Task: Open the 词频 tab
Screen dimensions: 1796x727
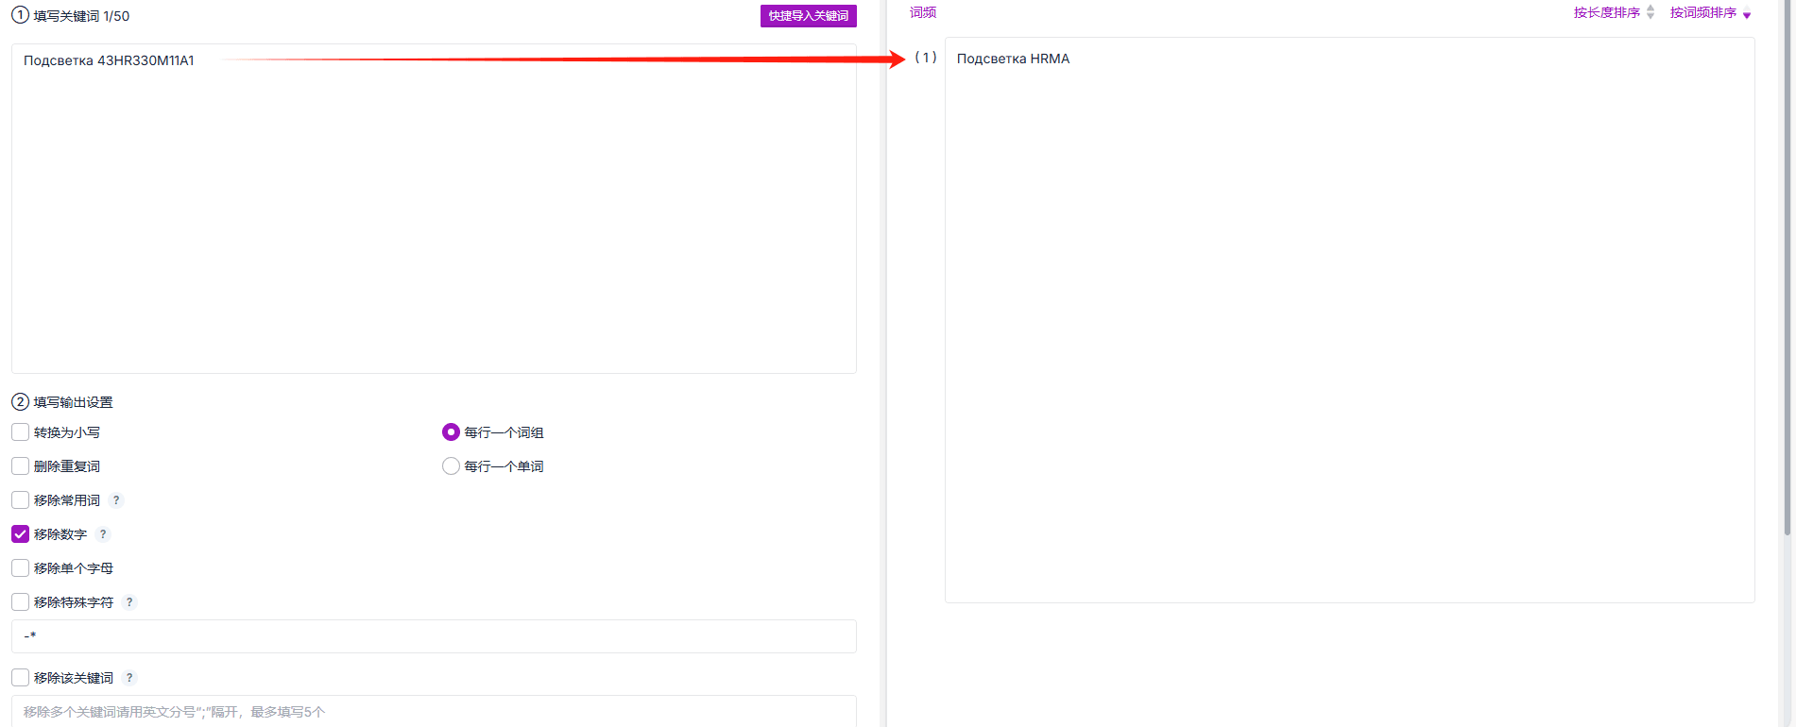Action: (923, 12)
